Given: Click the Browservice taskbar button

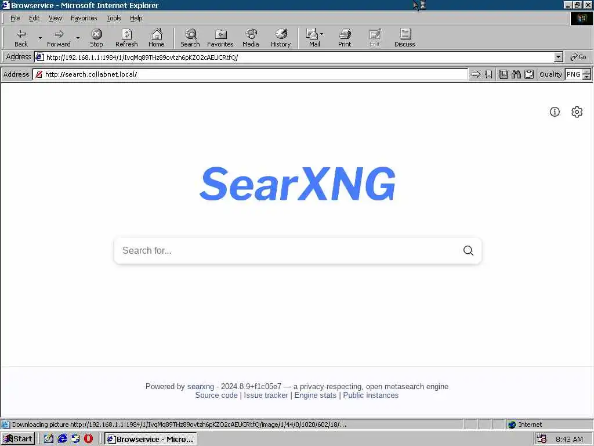Looking at the screenshot, I should click(x=151, y=439).
